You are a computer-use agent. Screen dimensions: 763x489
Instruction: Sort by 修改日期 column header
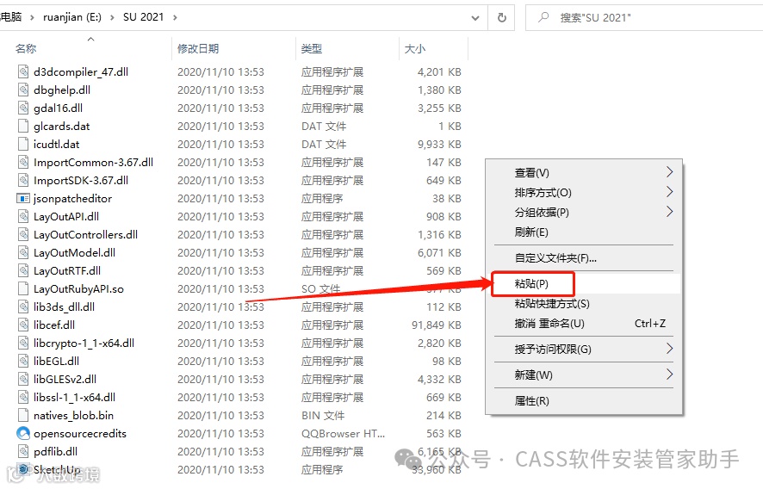198,49
